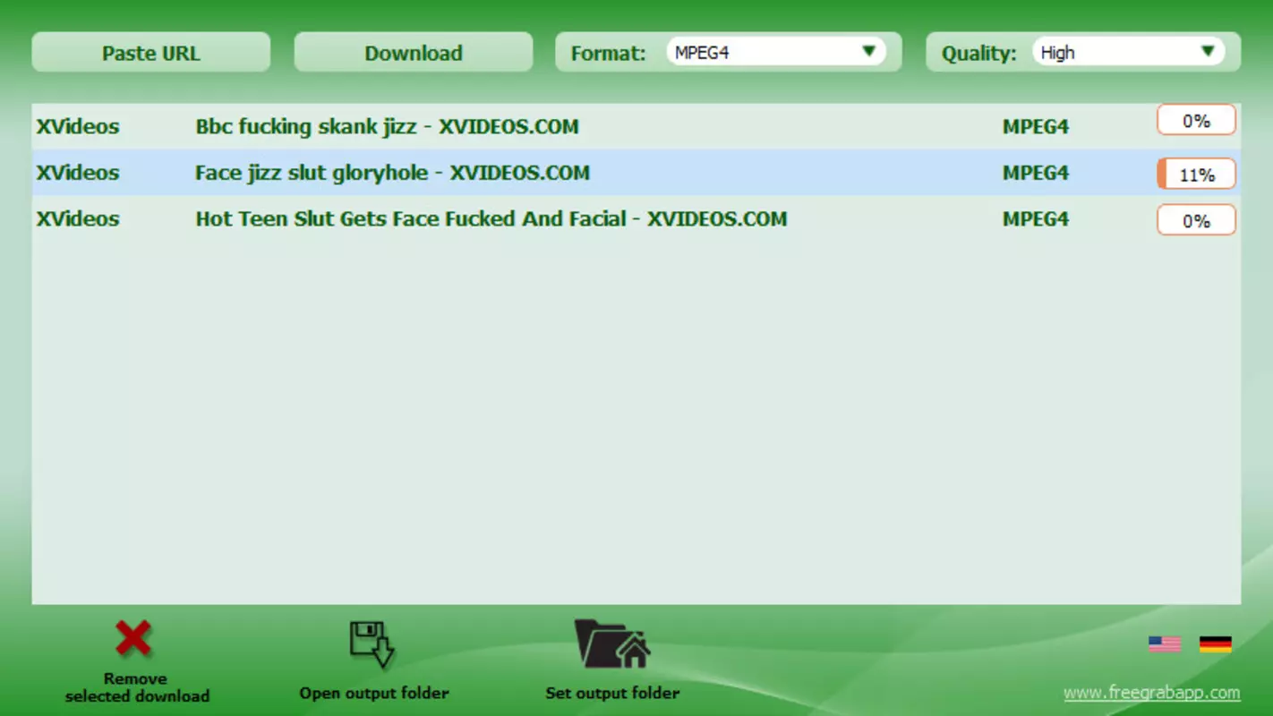Select the highlighted title ending 'gloryhole - XVIDEOS.COM'

392,173
